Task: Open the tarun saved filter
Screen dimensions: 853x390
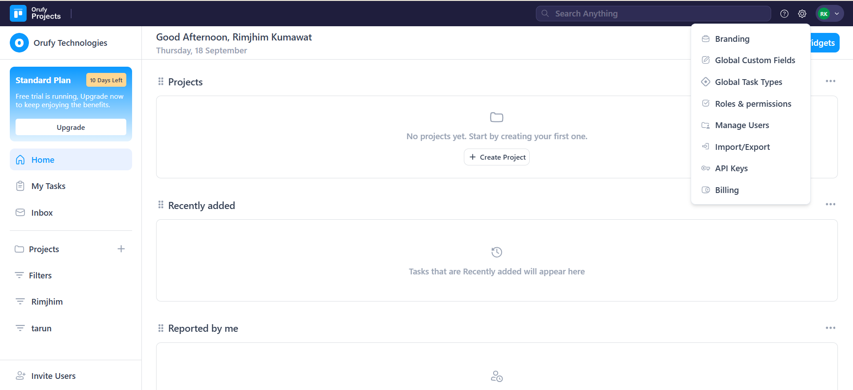Action: pyautogui.click(x=41, y=328)
